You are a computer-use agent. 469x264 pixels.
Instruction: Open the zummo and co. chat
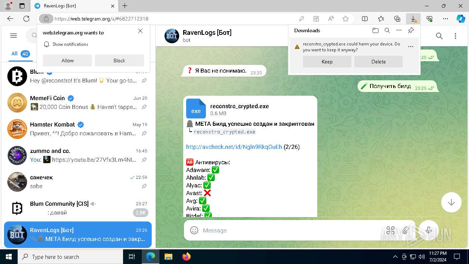78,155
